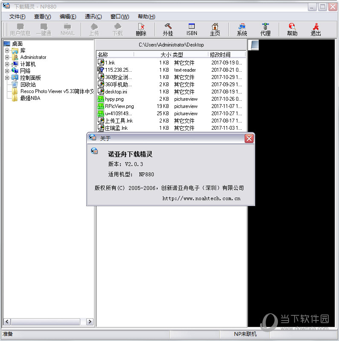This screenshot has height=341, width=339.
Task: Open 帮助 help toolbar icon
Action: coord(292,29)
